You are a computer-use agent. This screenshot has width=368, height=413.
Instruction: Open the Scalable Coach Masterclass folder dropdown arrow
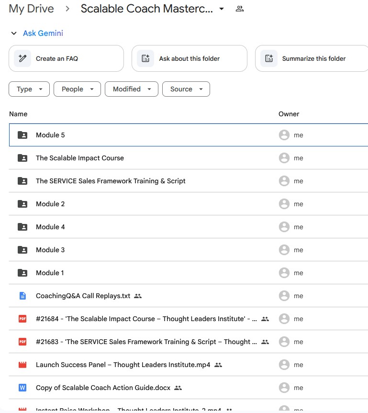[222, 9]
